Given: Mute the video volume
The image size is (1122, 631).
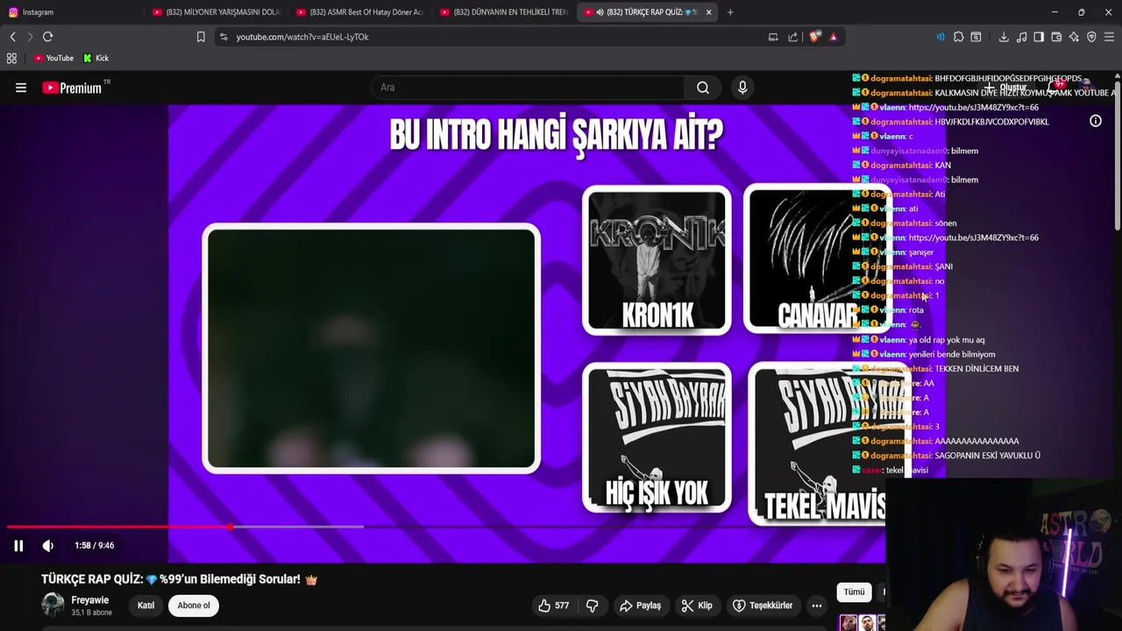Looking at the screenshot, I should click(x=48, y=545).
